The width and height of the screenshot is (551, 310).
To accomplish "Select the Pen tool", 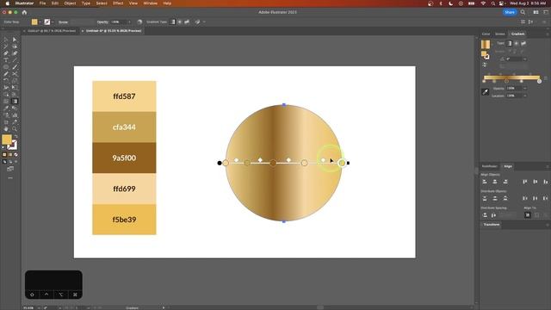I will 6,53.
